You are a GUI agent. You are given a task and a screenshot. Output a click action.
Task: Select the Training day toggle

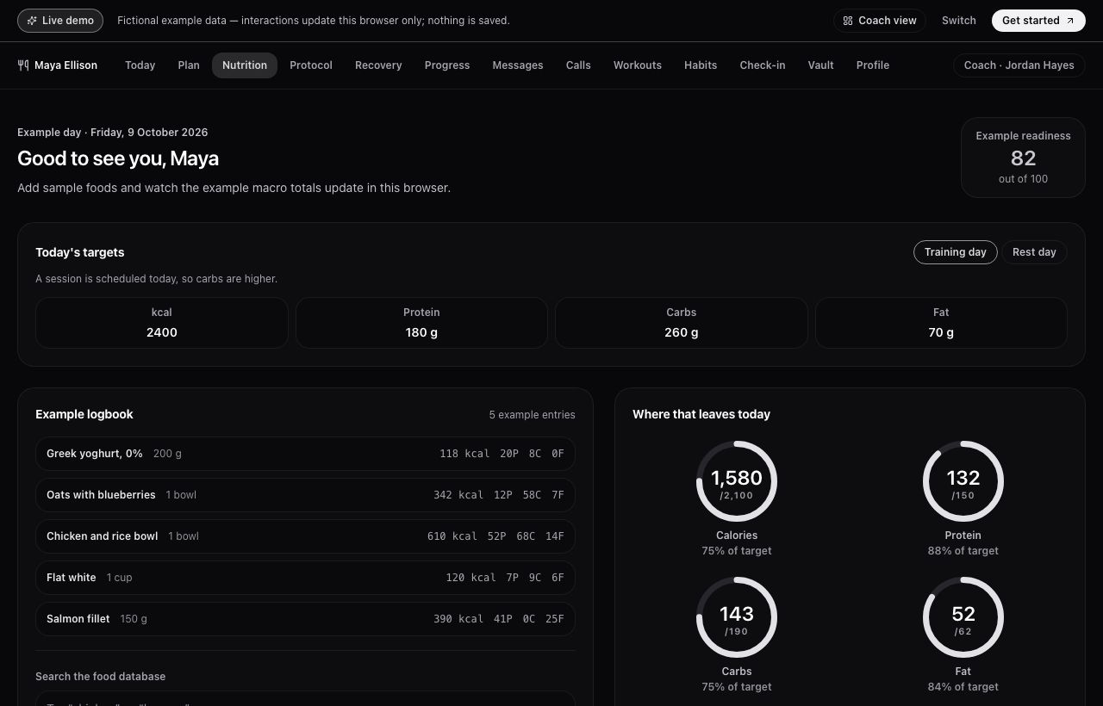pyautogui.click(x=955, y=252)
